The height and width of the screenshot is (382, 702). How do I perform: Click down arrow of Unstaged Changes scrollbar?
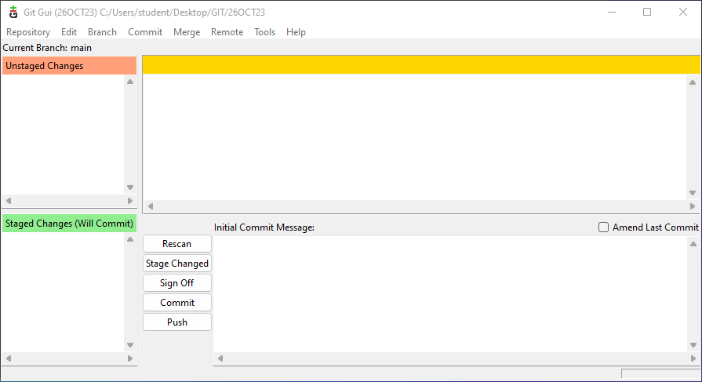(130, 187)
